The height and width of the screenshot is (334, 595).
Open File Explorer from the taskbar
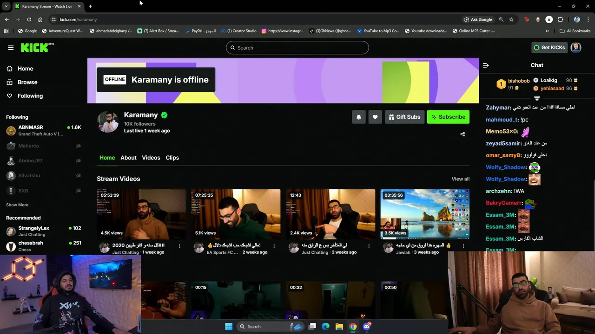click(x=339, y=327)
